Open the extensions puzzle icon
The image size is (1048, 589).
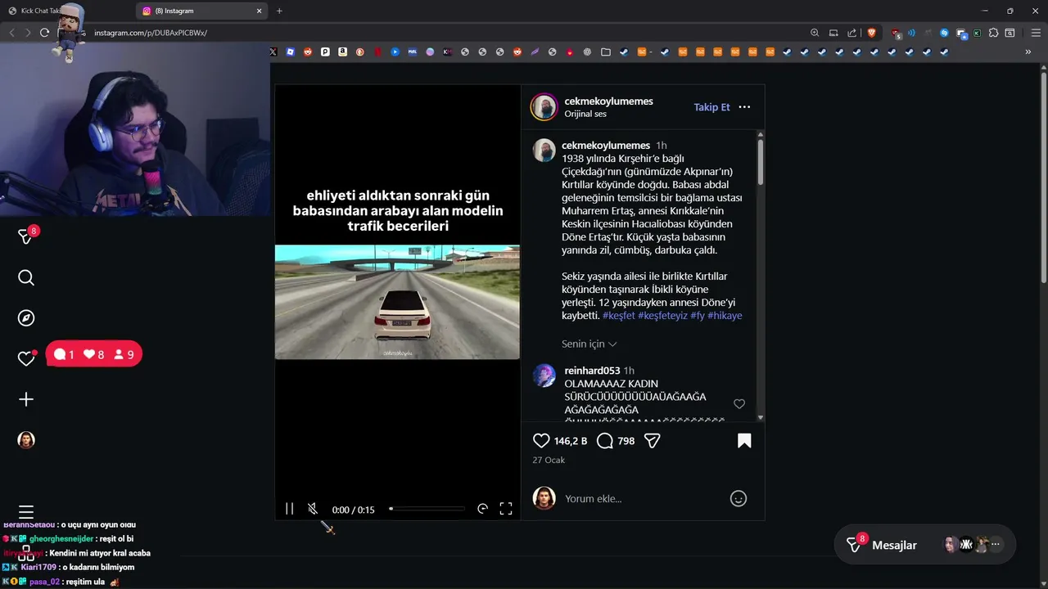(994, 33)
